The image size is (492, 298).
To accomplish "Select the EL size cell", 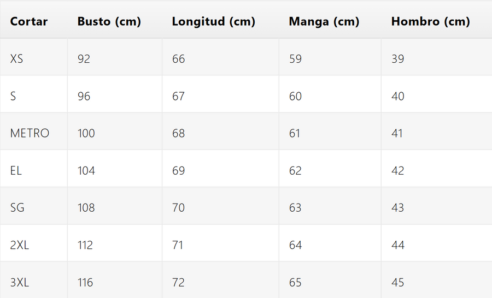I will (x=16, y=171).
